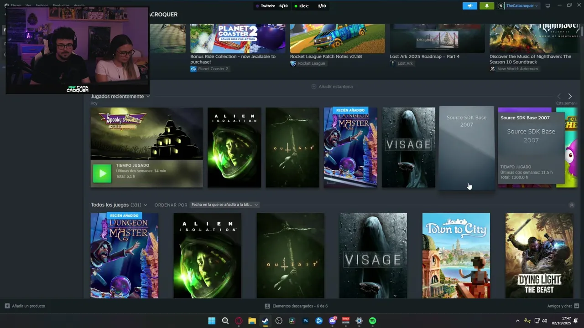
Task: Open Amigos y chat
Action: point(559,306)
